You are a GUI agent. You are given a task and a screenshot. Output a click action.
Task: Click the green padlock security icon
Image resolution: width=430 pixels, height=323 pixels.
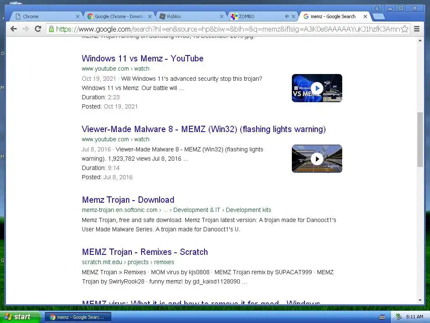pos(51,29)
